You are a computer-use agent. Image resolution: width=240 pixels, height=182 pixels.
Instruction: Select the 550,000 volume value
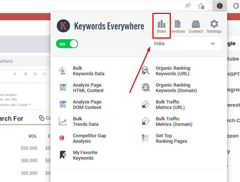(x=29, y=148)
